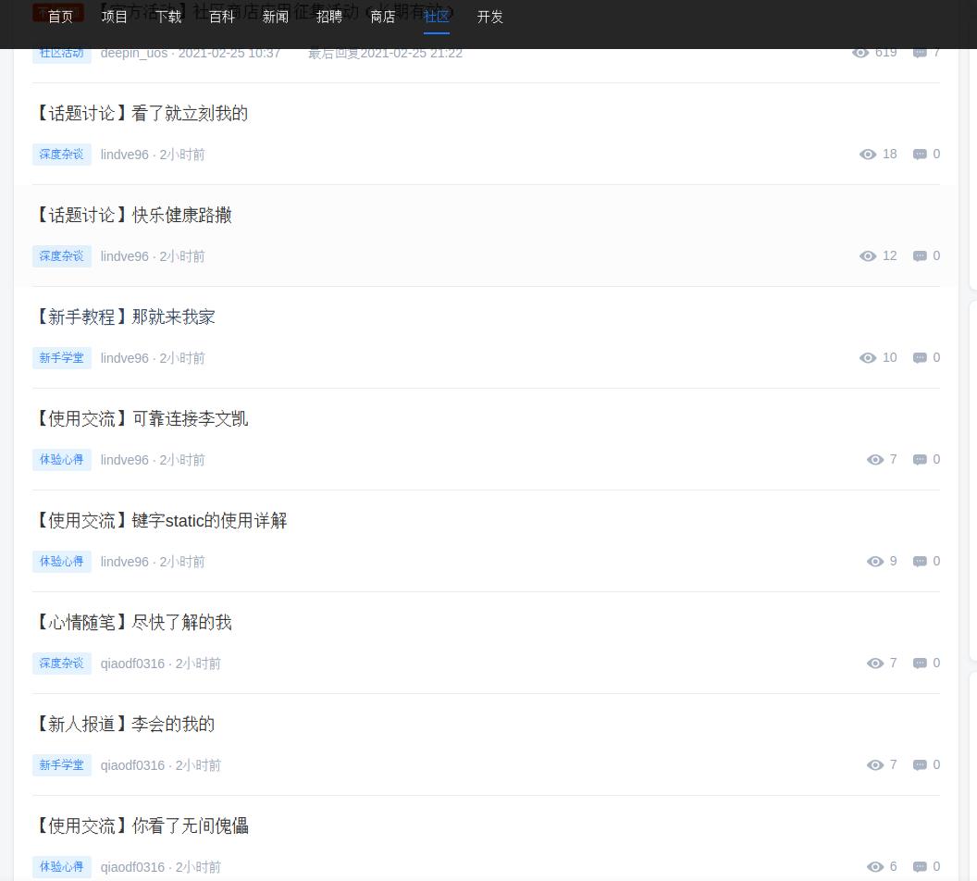The height and width of the screenshot is (881, 977).
Task: Click 体验心得 tag under 你看了无间傀儡
Action: 62,867
